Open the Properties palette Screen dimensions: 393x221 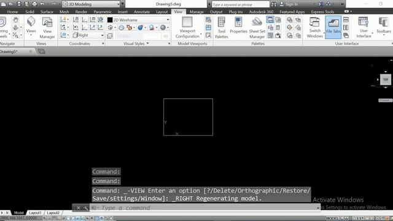click(x=238, y=25)
